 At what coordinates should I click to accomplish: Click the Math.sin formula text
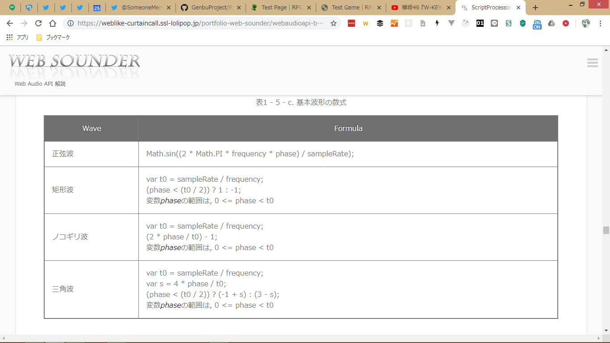pos(250,154)
